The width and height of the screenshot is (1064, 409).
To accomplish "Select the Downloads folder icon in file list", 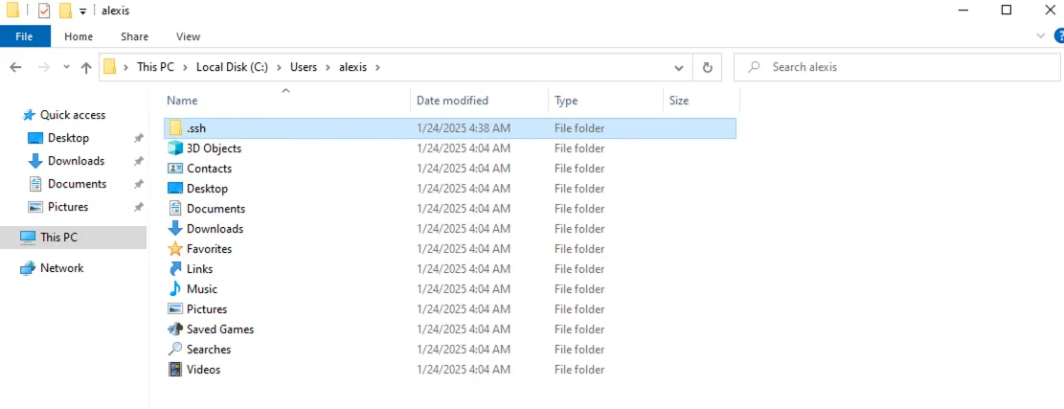I will [x=176, y=229].
